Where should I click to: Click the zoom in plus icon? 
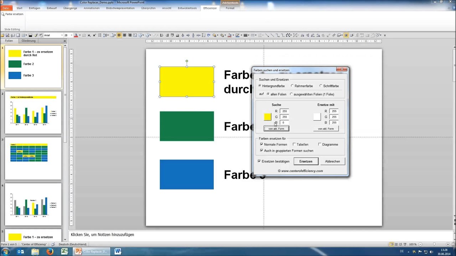coord(448,244)
